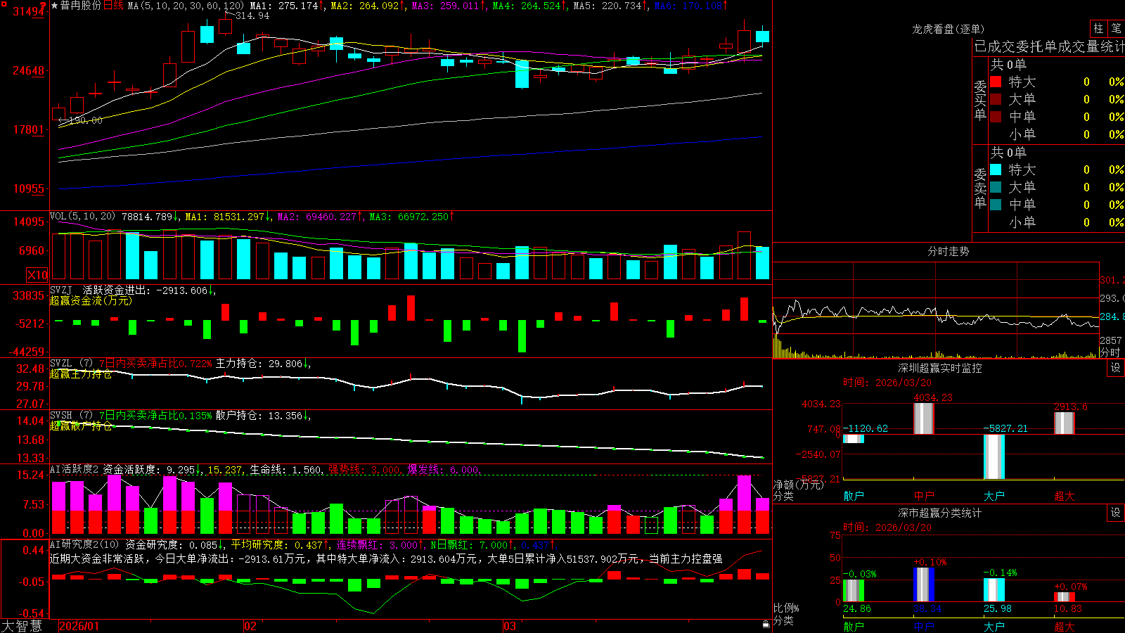Click the 散户持仓: 13.356 value

pos(259,416)
